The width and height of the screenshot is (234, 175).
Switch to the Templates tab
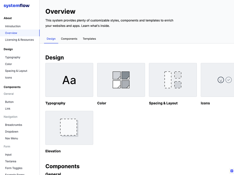pos(90,39)
